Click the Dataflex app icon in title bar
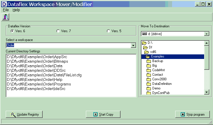This screenshot has width=213, height=125. click(x=4, y=4)
